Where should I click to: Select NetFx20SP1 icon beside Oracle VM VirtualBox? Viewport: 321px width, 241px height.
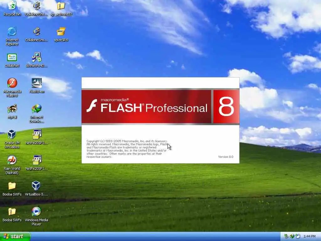click(36, 137)
